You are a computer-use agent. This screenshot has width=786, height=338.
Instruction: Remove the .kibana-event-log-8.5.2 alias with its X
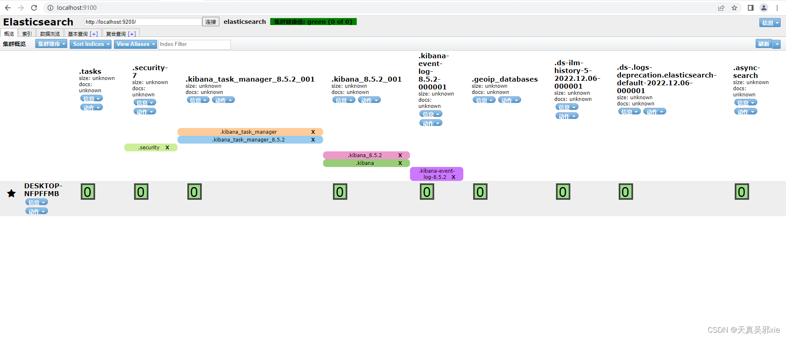pos(453,177)
